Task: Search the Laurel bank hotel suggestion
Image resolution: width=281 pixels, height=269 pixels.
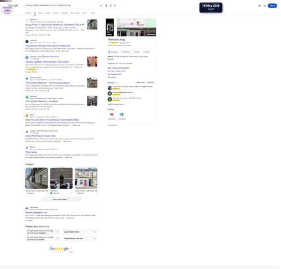Action: click(80, 232)
